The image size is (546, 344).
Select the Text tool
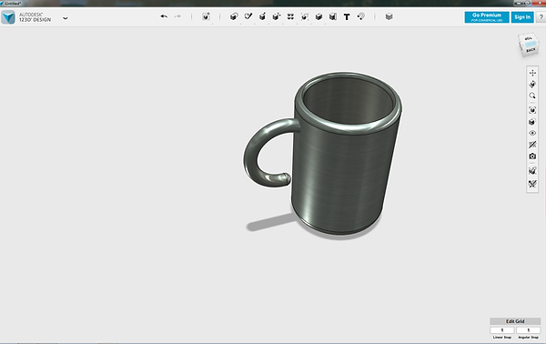(x=347, y=16)
